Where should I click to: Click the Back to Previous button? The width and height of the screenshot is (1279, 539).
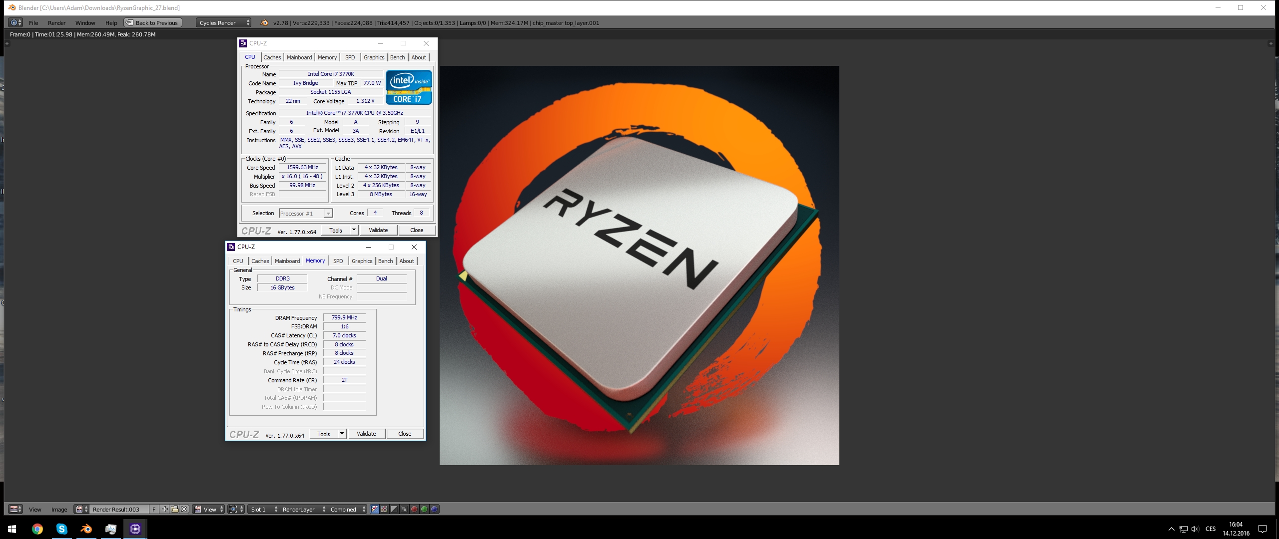coord(152,22)
